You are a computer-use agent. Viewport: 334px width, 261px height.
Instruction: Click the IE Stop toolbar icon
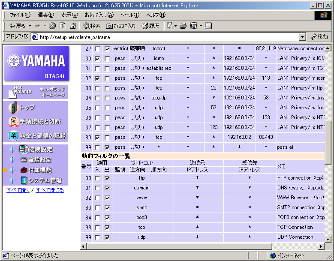tap(53, 26)
